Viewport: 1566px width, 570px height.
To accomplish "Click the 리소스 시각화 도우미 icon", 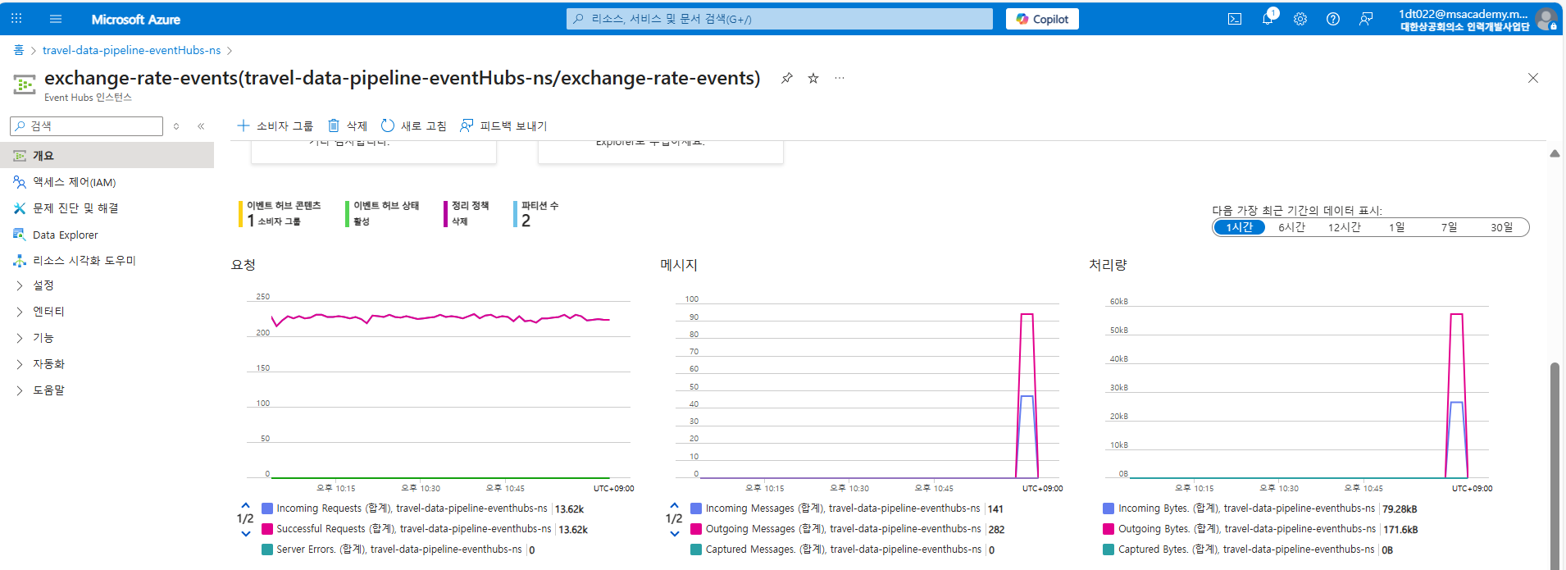I will coord(20,261).
